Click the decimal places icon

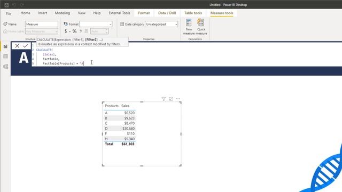tap(86, 31)
